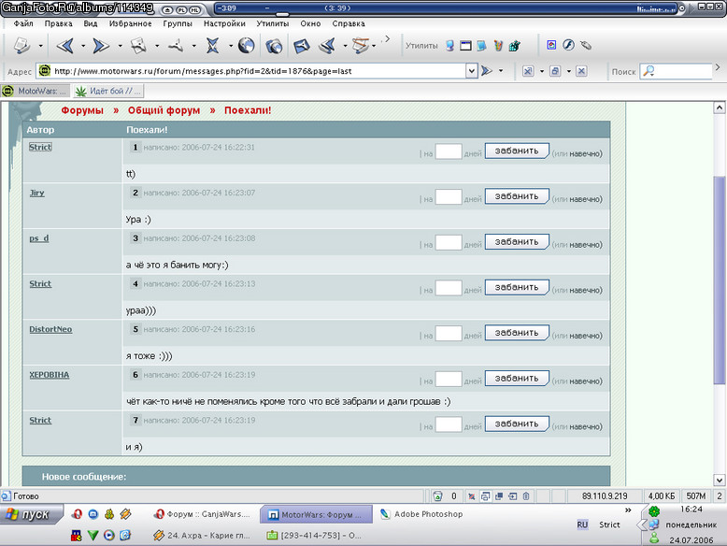Open the Go button dropdown arrow
The height and width of the screenshot is (546, 727).
tap(501, 71)
